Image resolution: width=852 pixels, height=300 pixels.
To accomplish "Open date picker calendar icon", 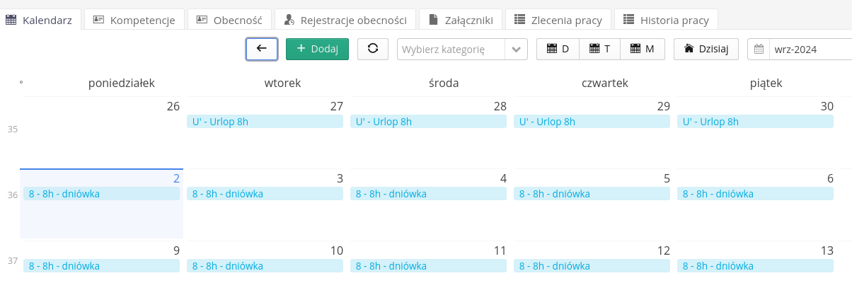I will click(759, 50).
